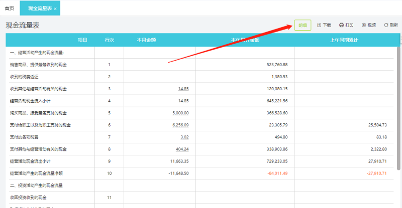Click the 645,221.56 yearly amount cell
The width and height of the screenshot is (402, 208).
click(277, 101)
